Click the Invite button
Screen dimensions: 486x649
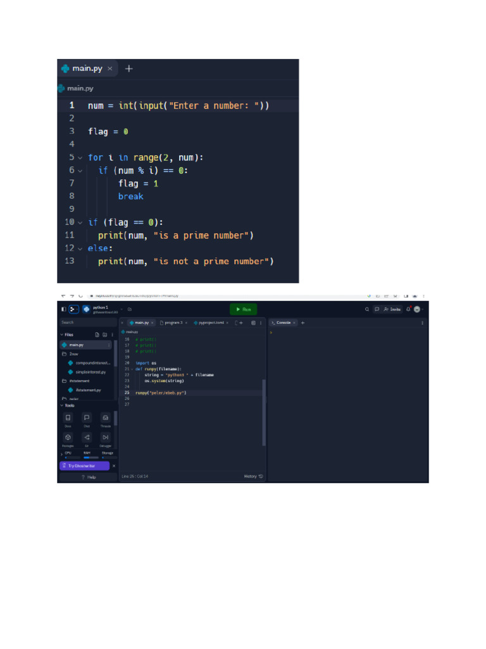pyautogui.click(x=392, y=309)
